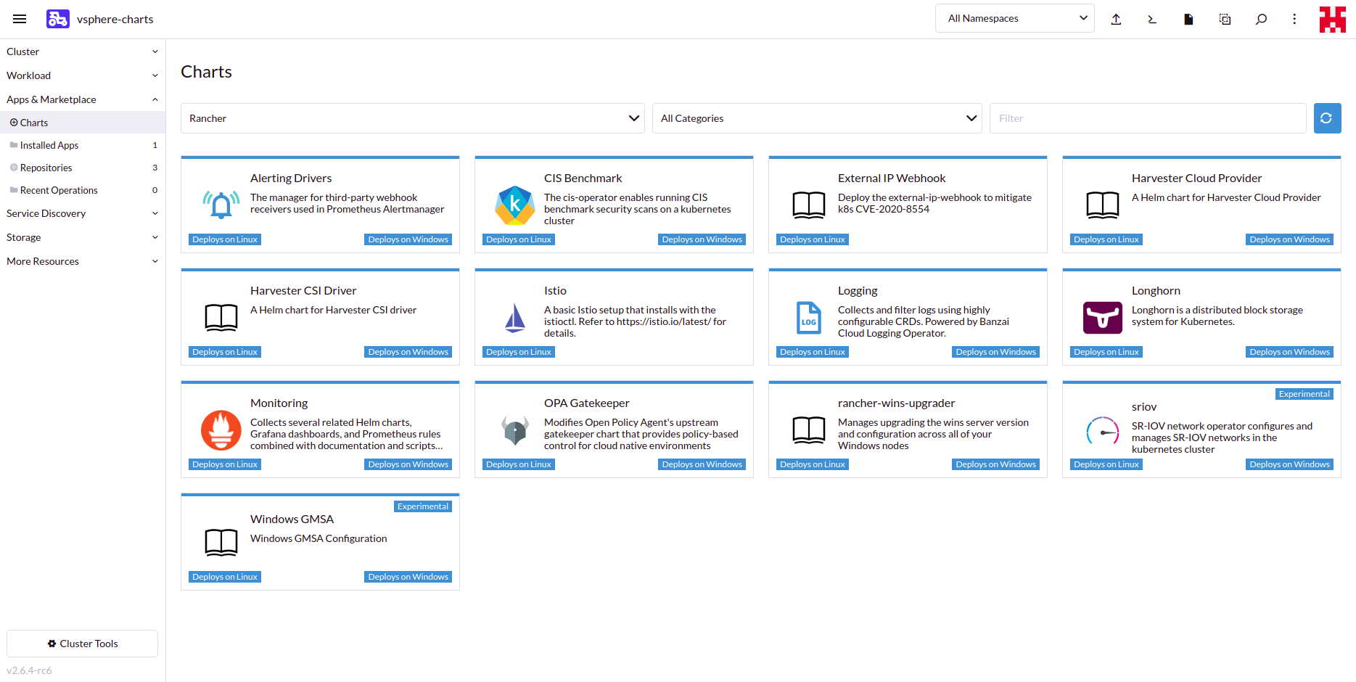Open the resource search magnifier icon
Image resolution: width=1356 pixels, height=682 pixels.
pos(1261,19)
